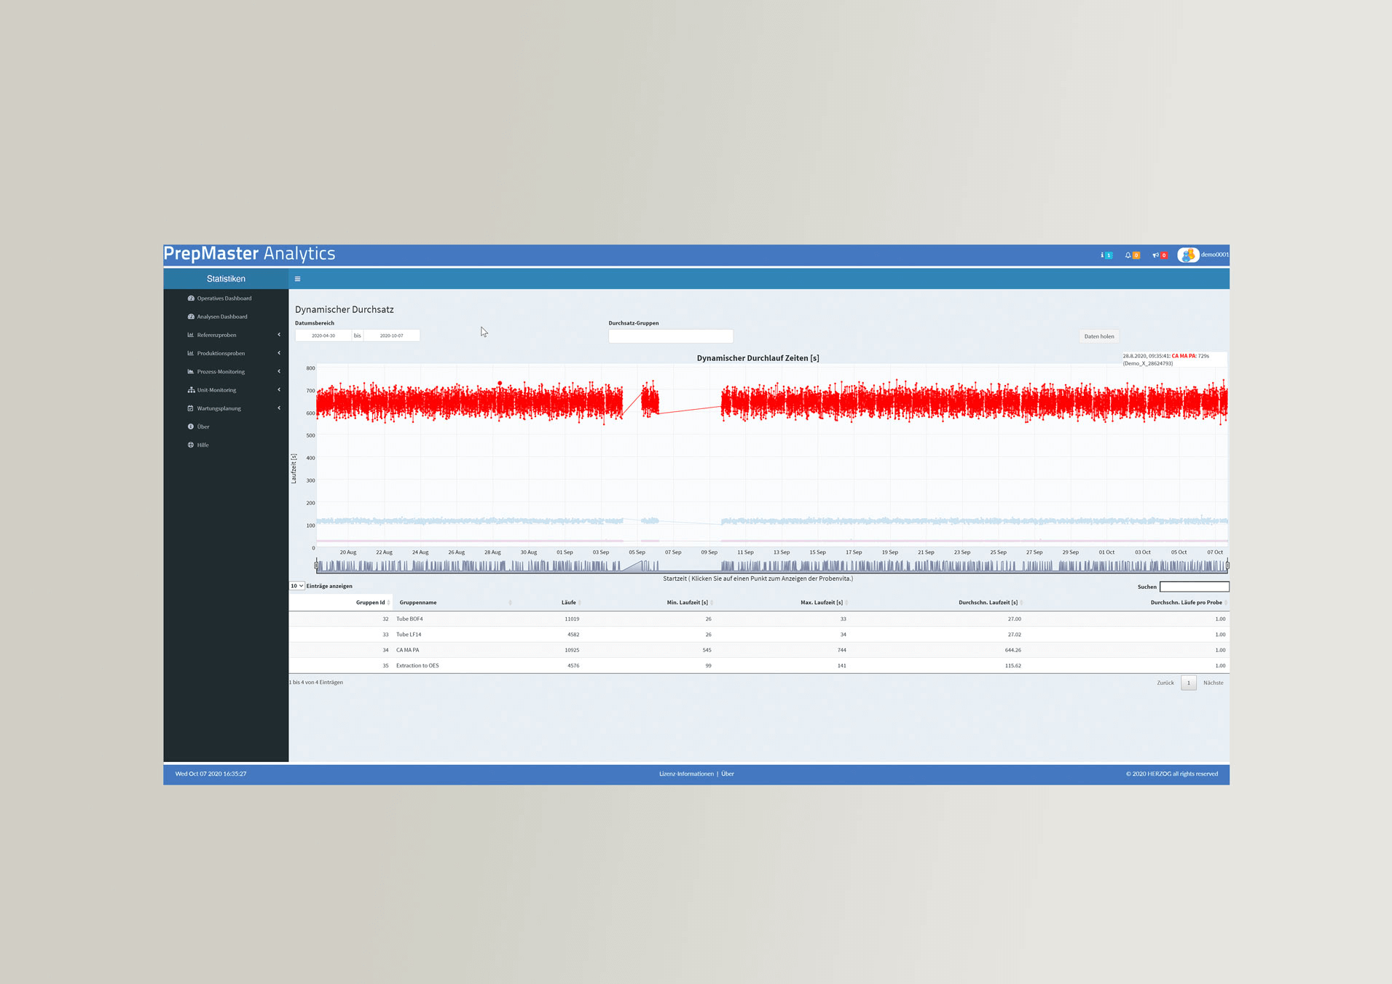1392x984 pixels.
Task: Click the Operatives Dashboard gauge icon
Action: pyautogui.click(x=191, y=298)
